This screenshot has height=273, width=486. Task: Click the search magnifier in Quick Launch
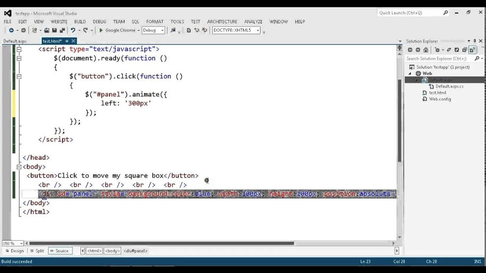446,13
